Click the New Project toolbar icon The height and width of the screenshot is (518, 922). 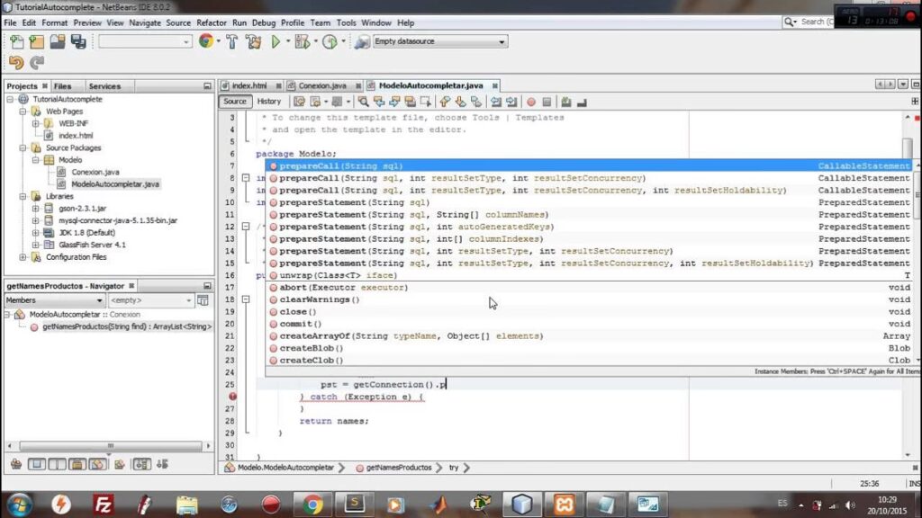pos(36,41)
